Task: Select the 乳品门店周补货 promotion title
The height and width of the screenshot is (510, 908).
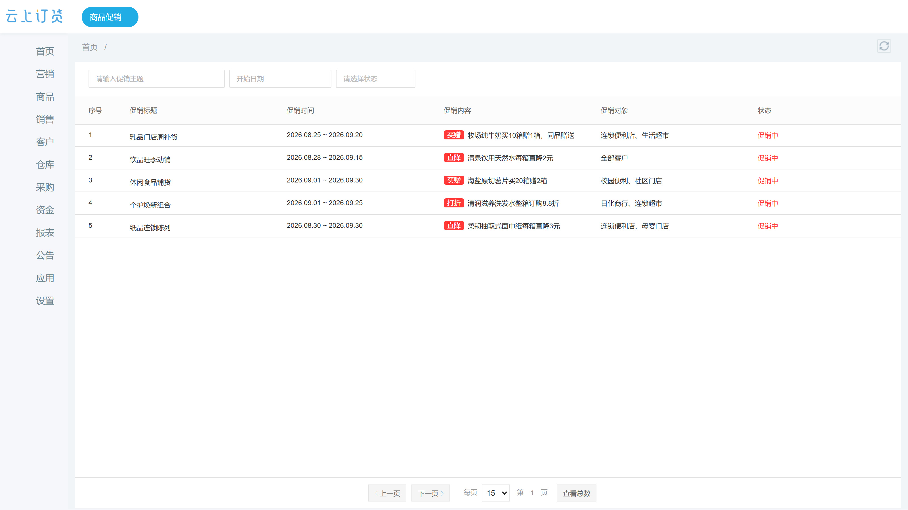Action: pos(154,137)
